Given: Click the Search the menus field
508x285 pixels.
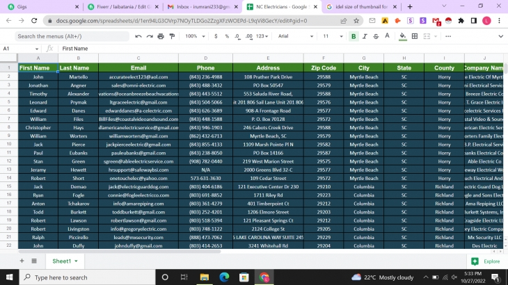Looking at the screenshot, I should [x=72, y=36].
